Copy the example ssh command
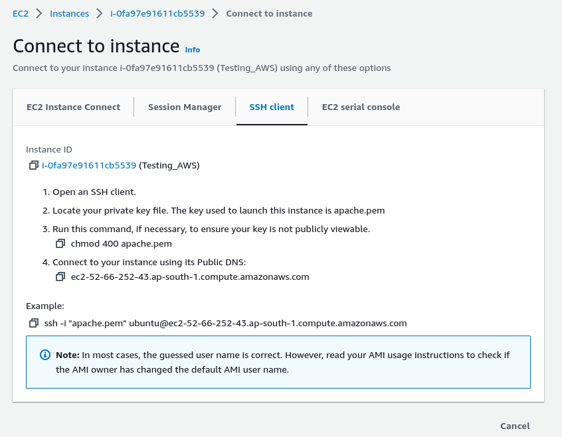This screenshot has width=562, height=437. 34,323
